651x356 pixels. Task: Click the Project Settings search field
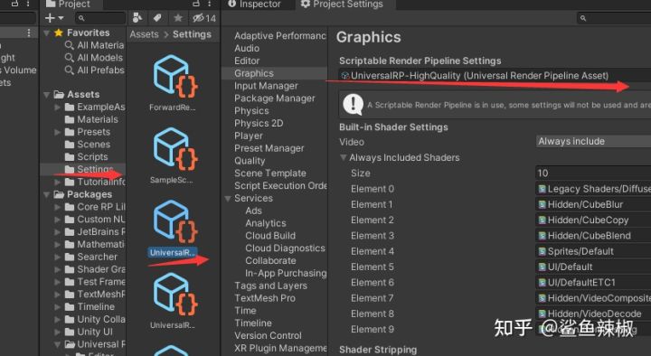614,18
